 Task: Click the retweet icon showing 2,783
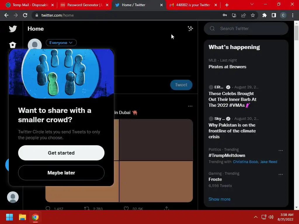click(x=87, y=208)
